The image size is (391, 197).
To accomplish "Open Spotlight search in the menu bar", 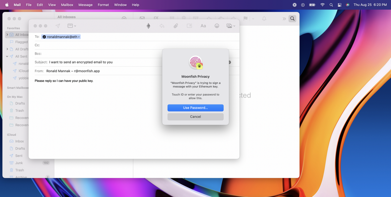I will click(x=331, y=5).
